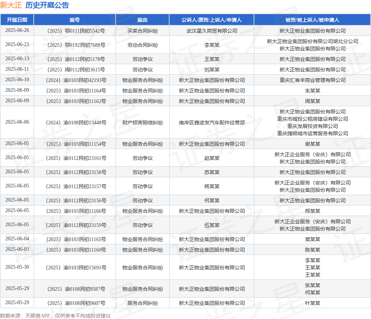Click case number 鄂0192民初7688号
Viewport: 371px width, 319px height.
(x=76, y=45)
